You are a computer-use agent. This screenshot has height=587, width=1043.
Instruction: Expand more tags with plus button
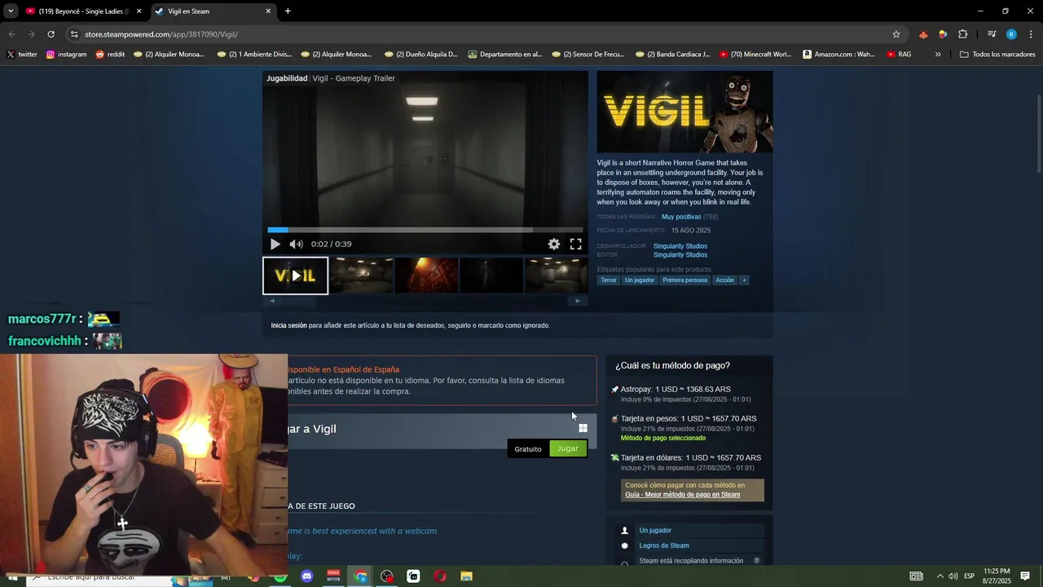tap(744, 280)
